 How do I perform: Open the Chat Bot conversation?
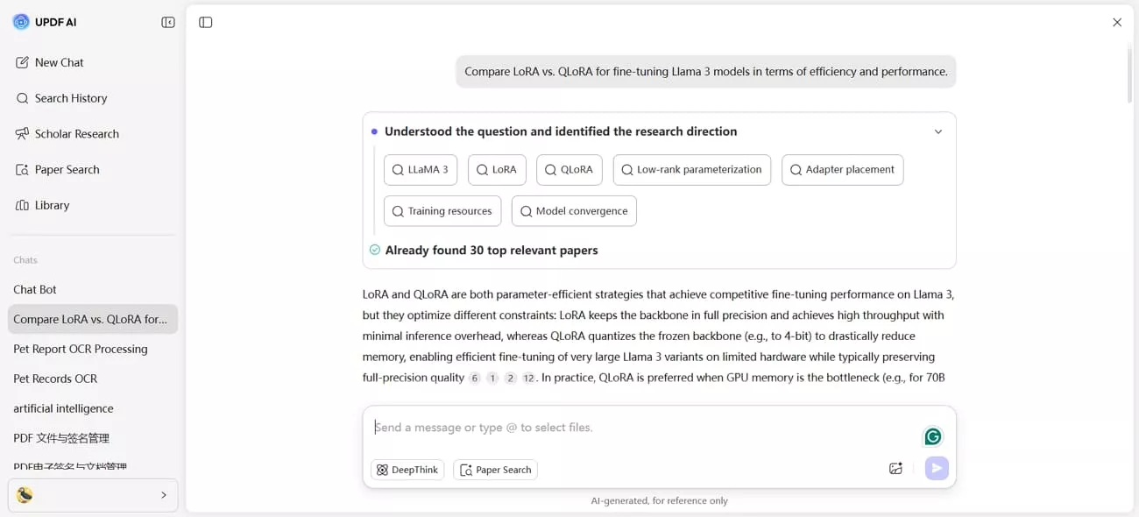pos(35,289)
